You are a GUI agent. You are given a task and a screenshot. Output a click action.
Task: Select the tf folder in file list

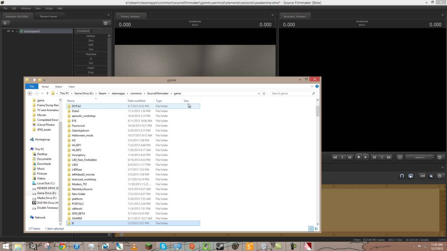point(133,223)
